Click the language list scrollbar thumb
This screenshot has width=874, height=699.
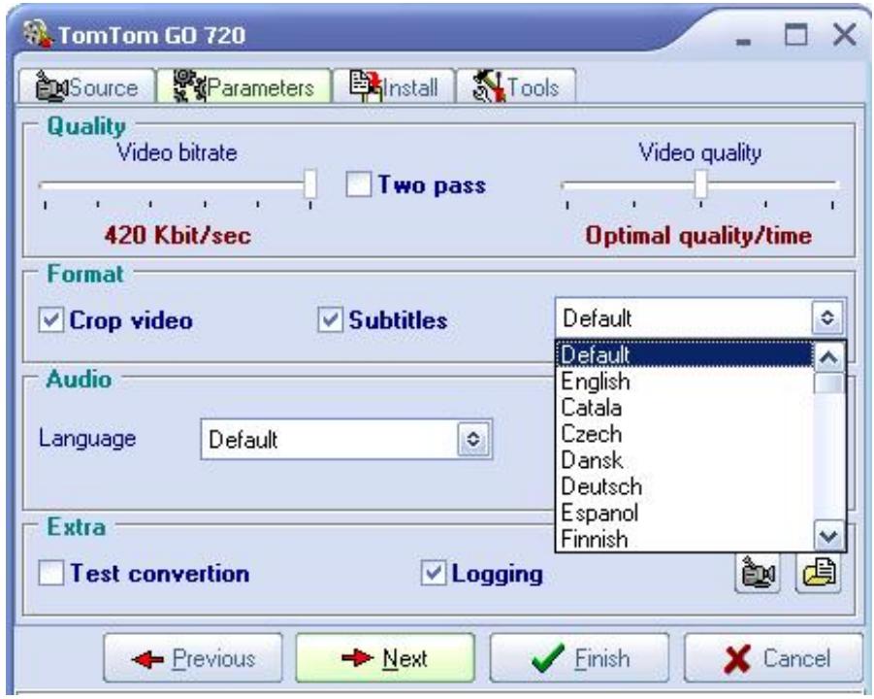tap(828, 383)
